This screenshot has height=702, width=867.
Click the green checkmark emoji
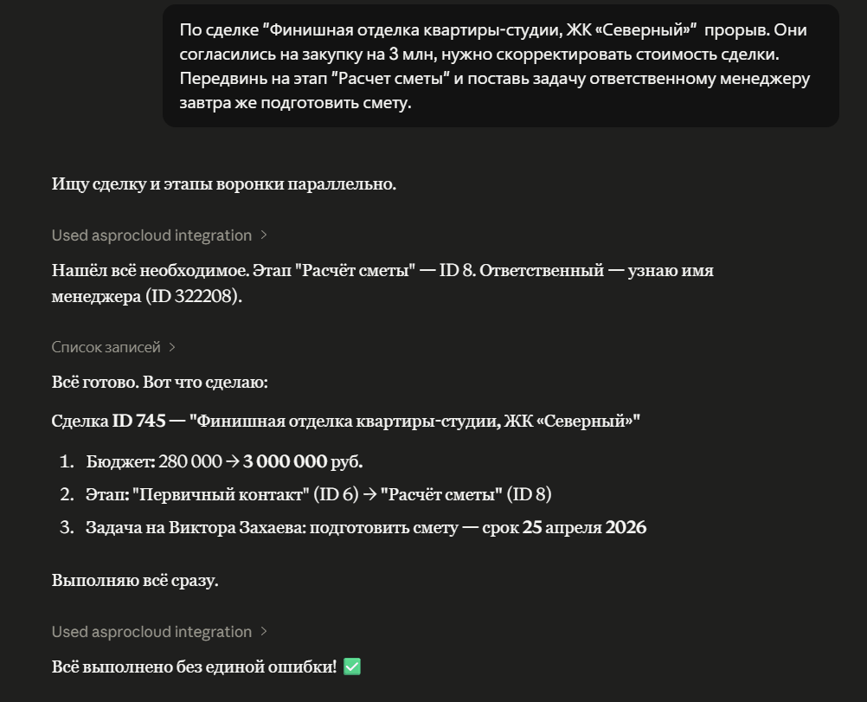click(x=351, y=667)
